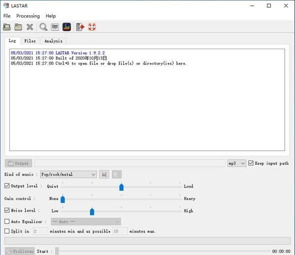Click the lifebuoy help icon
This screenshot has height=255, width=295.
click(92, 27)
